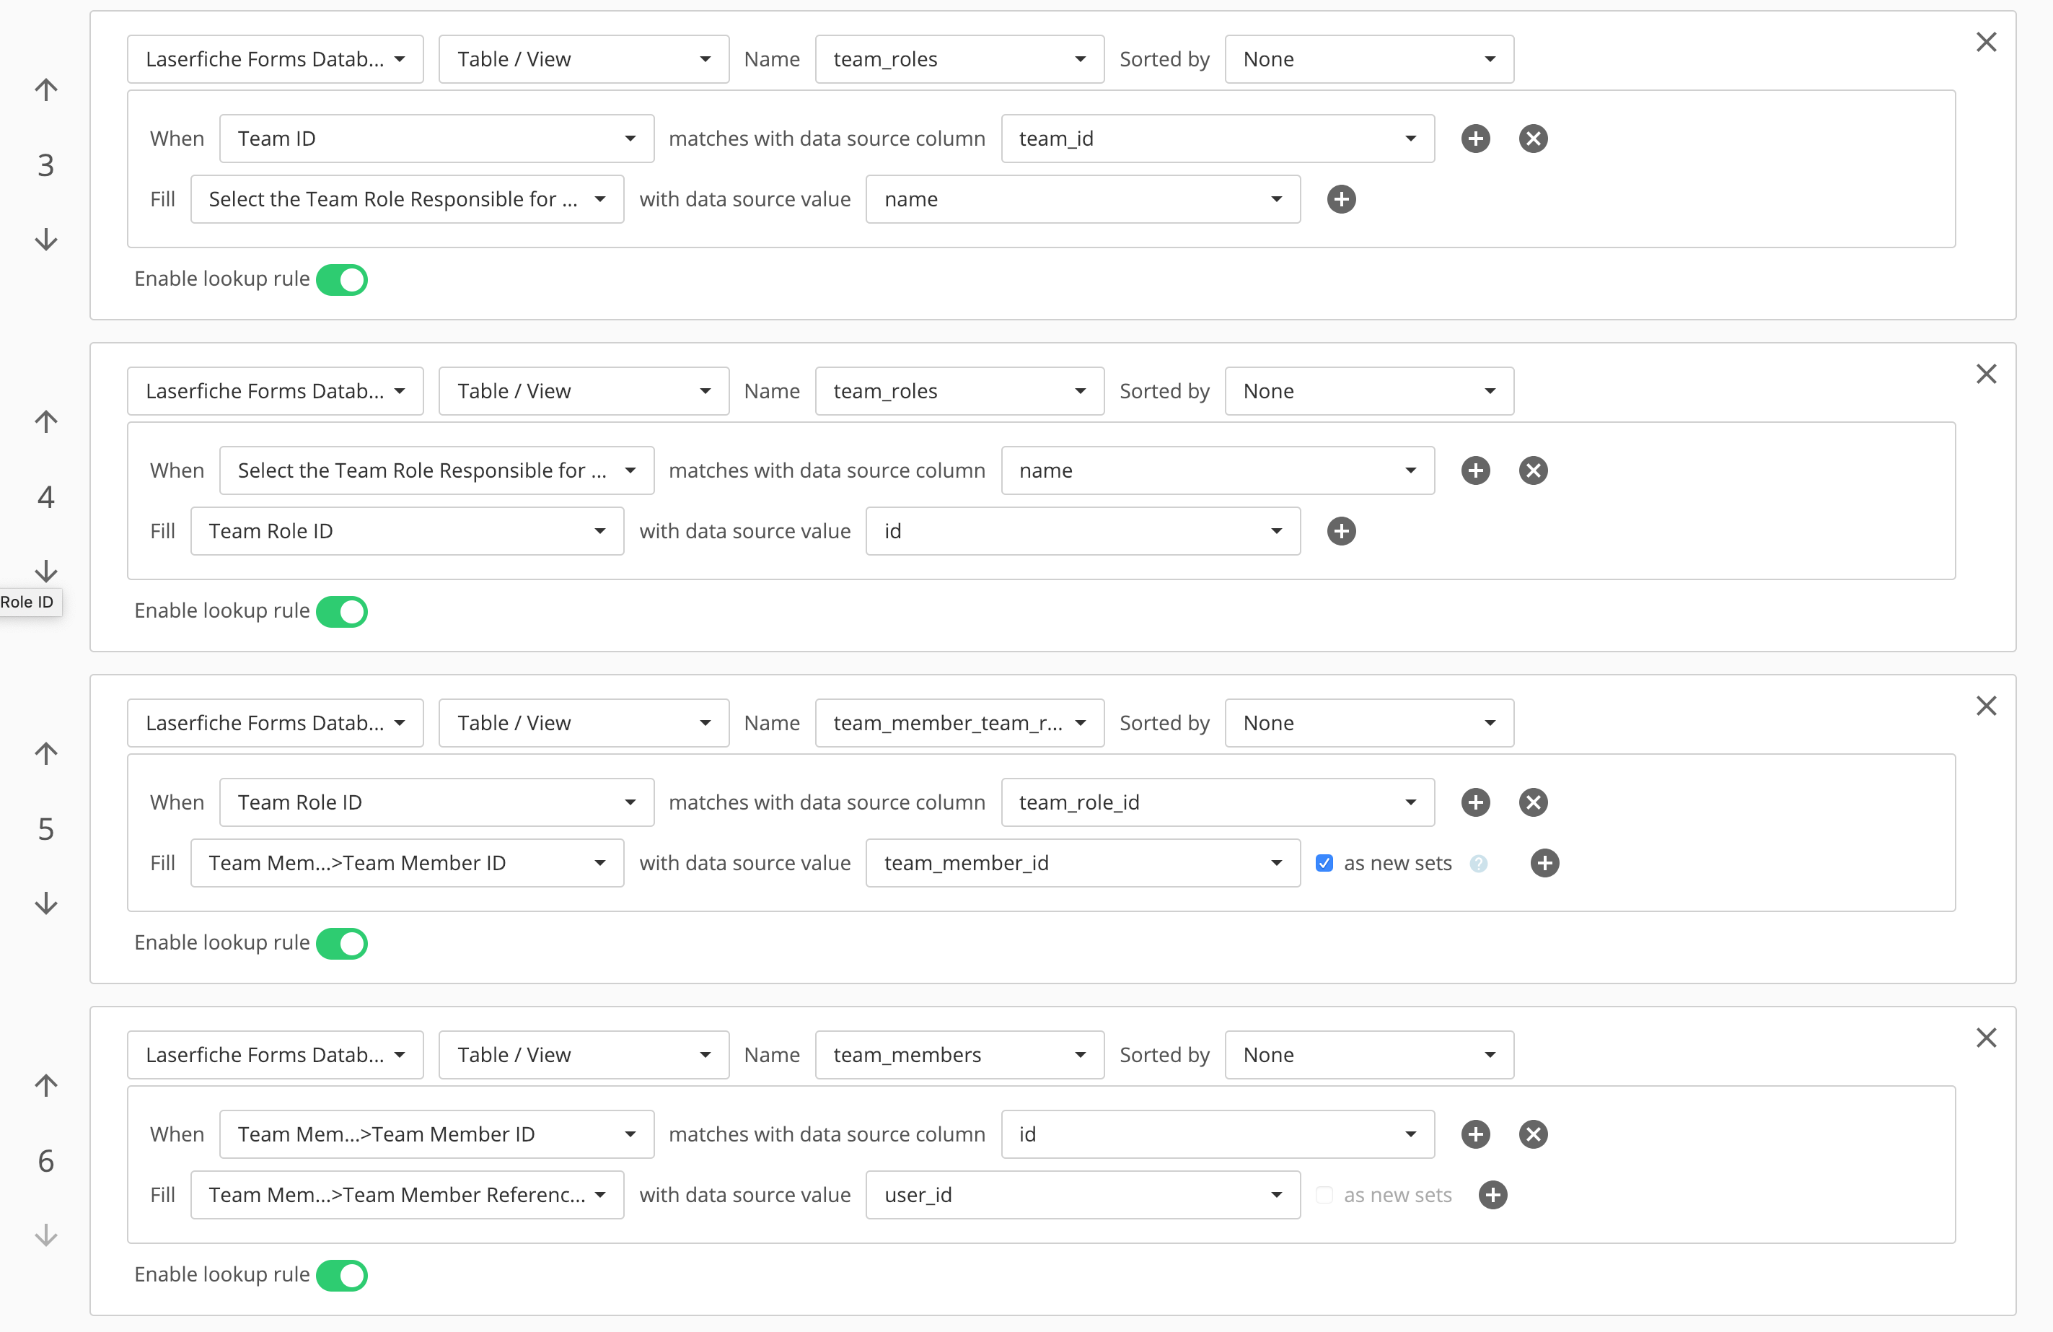Remove rule 6 When condition
This screenshot has width=2053, height=1332.
pos(1532,1134)
